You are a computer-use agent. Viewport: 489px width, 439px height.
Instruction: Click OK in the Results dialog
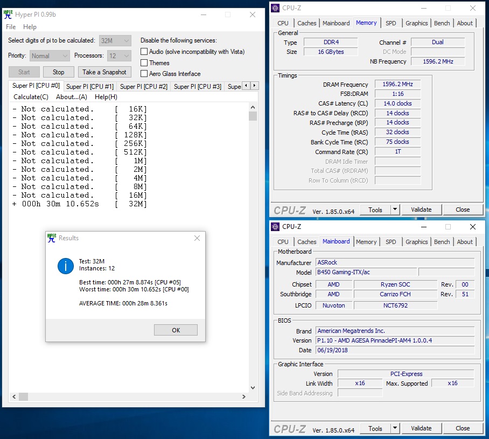pos(176,330)
